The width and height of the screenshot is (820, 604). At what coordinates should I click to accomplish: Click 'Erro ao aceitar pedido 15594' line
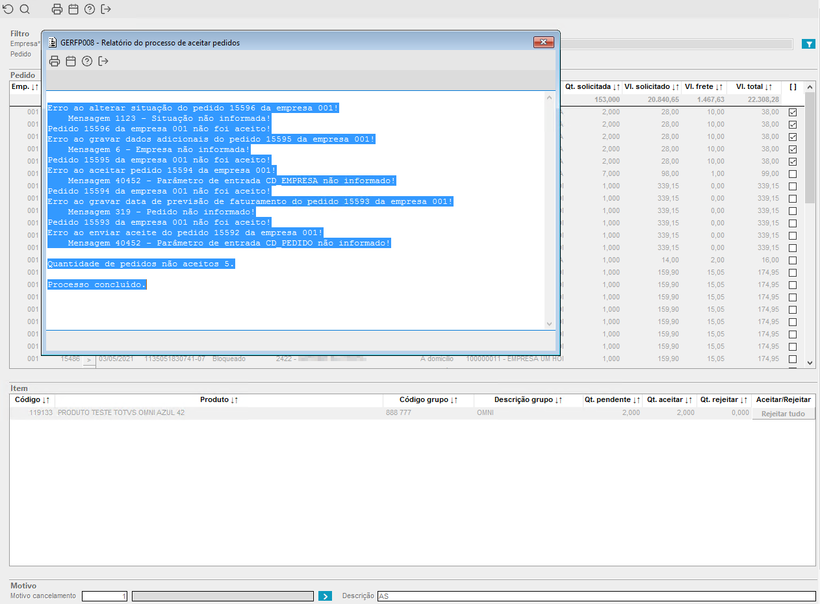[162, 170]
